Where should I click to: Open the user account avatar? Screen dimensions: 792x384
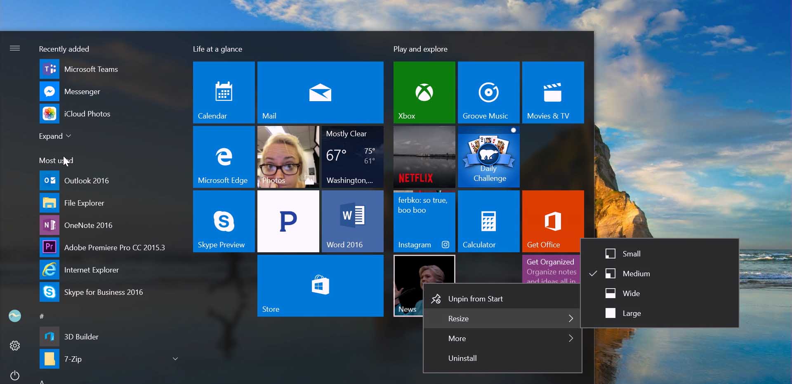(x=15, y=316)
